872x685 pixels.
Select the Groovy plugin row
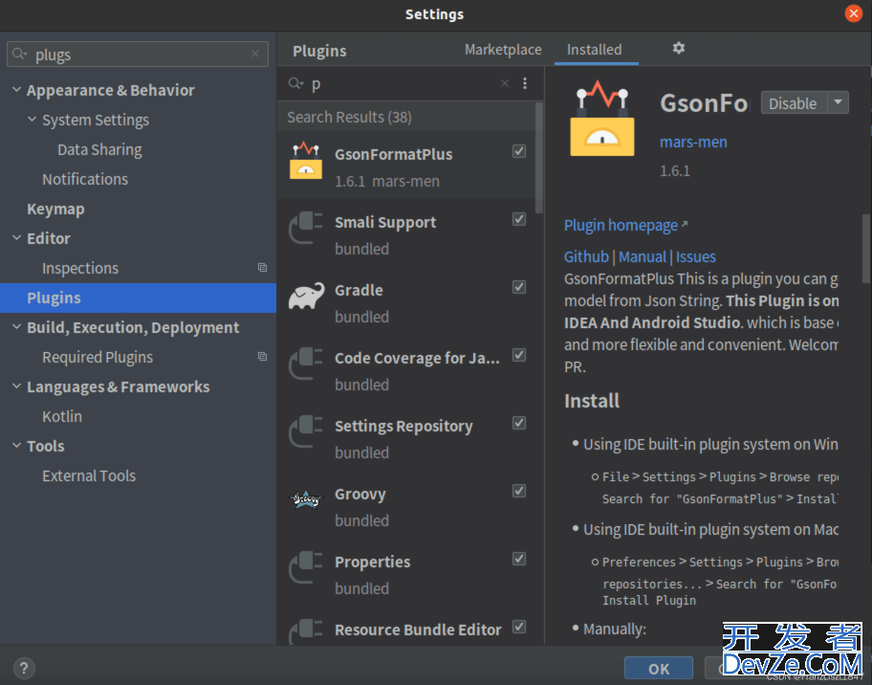[407, 506]
